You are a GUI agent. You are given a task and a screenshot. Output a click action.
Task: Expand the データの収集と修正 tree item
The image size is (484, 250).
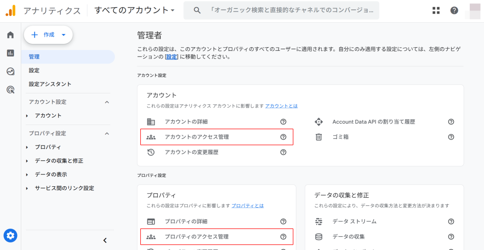point(27,161)
